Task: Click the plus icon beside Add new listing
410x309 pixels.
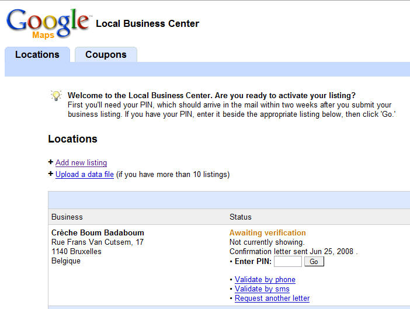Action: (51, 162)
